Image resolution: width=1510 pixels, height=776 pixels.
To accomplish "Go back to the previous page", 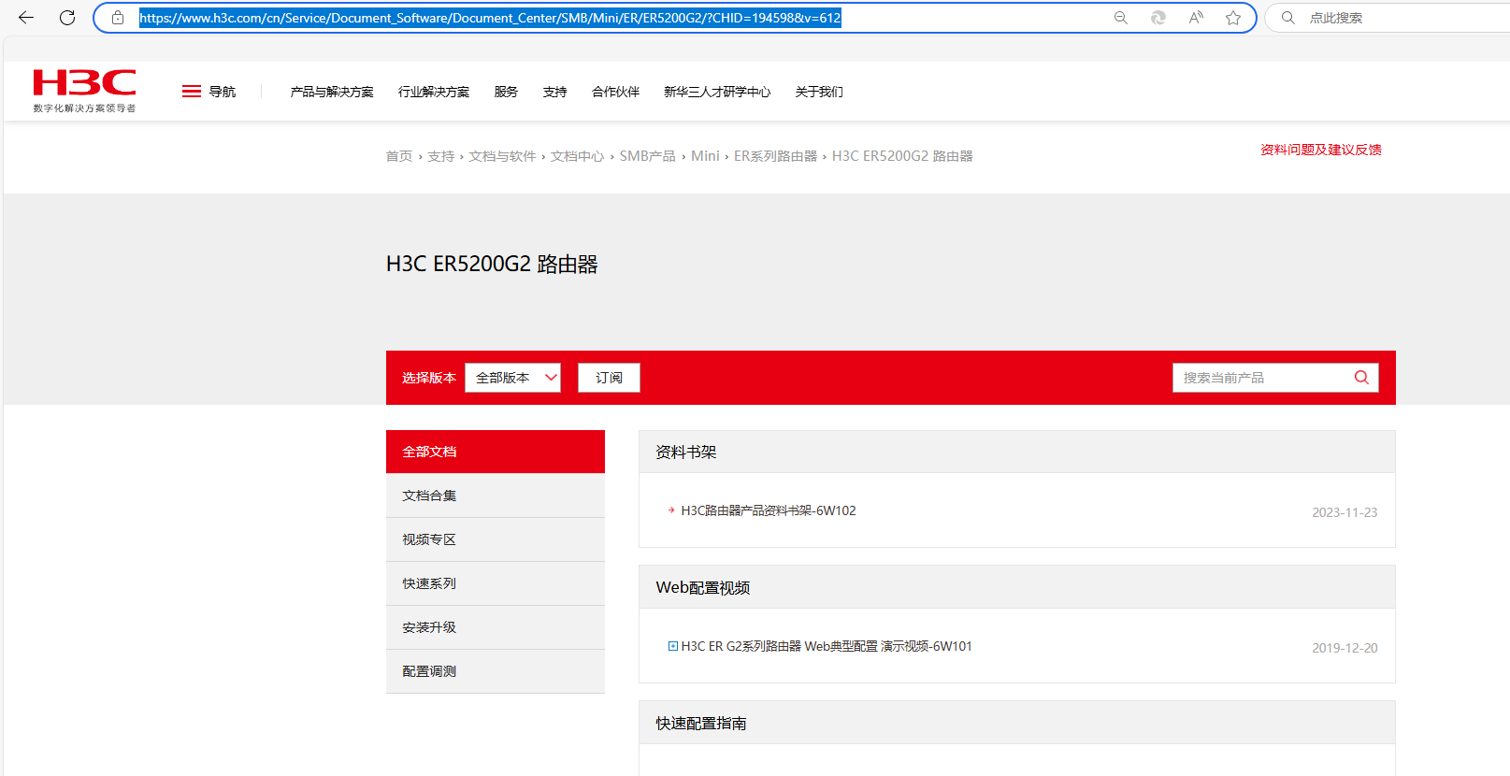I will pos(26,18).
